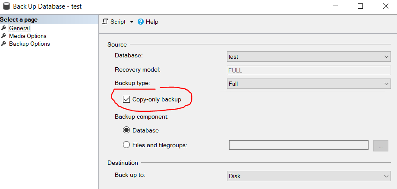Expand the Backup type dropdown
Viewport: 397px width, 189px height.
(309, 84)
